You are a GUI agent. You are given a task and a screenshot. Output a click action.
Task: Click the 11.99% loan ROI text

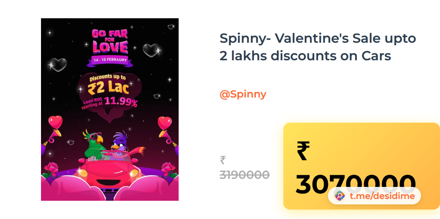[x=121, y=101]
